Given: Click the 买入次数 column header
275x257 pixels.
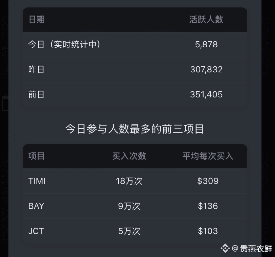Looking at the screenshot, I should [129, 156].
